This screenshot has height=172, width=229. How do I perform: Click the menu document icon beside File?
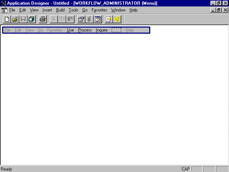tap(4, 10)
